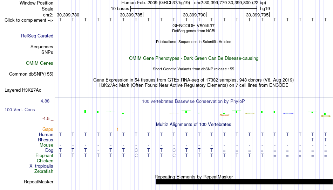
Task: Click the Zebrafish species row label
Action: [x=44, y=171]
